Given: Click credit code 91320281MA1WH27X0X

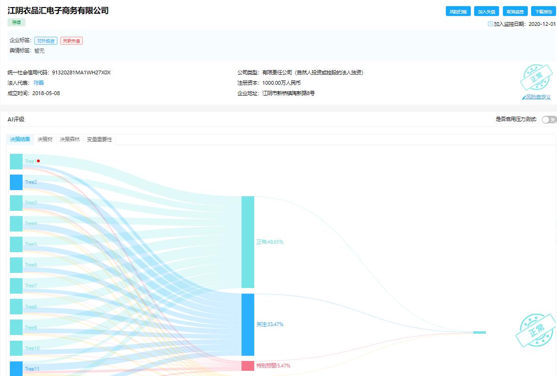Looking at the screenshot, I should pos(81,72).
